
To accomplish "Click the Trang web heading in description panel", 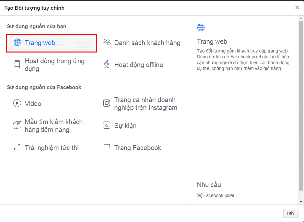I will pos(212,41).
